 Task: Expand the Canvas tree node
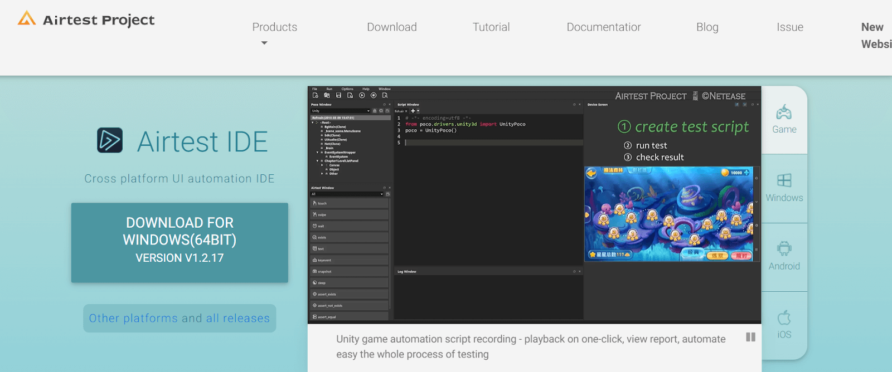(322, 165)
